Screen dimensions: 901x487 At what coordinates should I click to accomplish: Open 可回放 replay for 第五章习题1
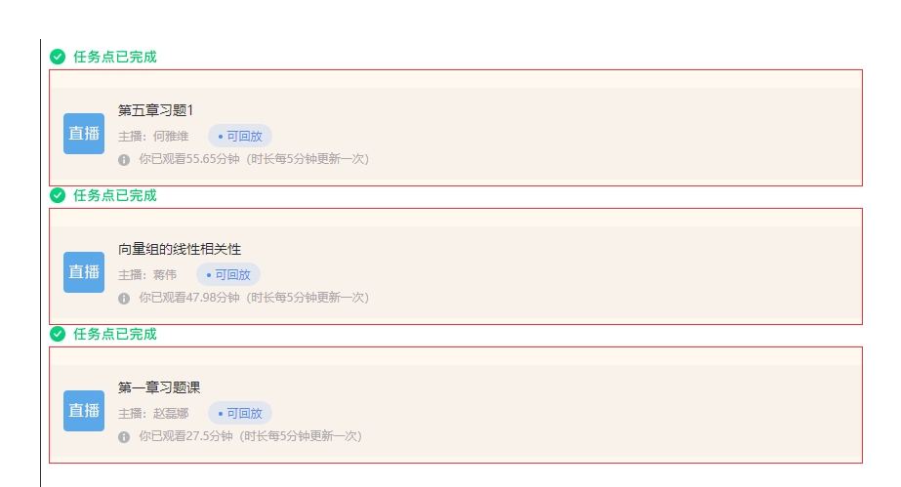tap(240, 136)
